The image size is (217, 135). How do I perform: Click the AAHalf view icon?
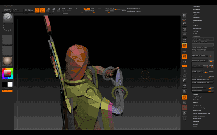coord(184,40)
